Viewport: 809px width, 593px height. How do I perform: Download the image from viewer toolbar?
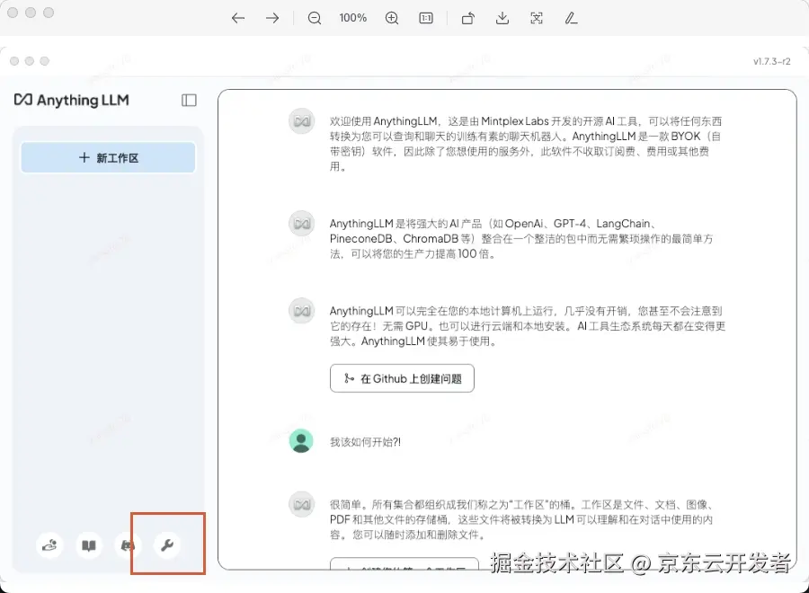(x=502, y=18)
